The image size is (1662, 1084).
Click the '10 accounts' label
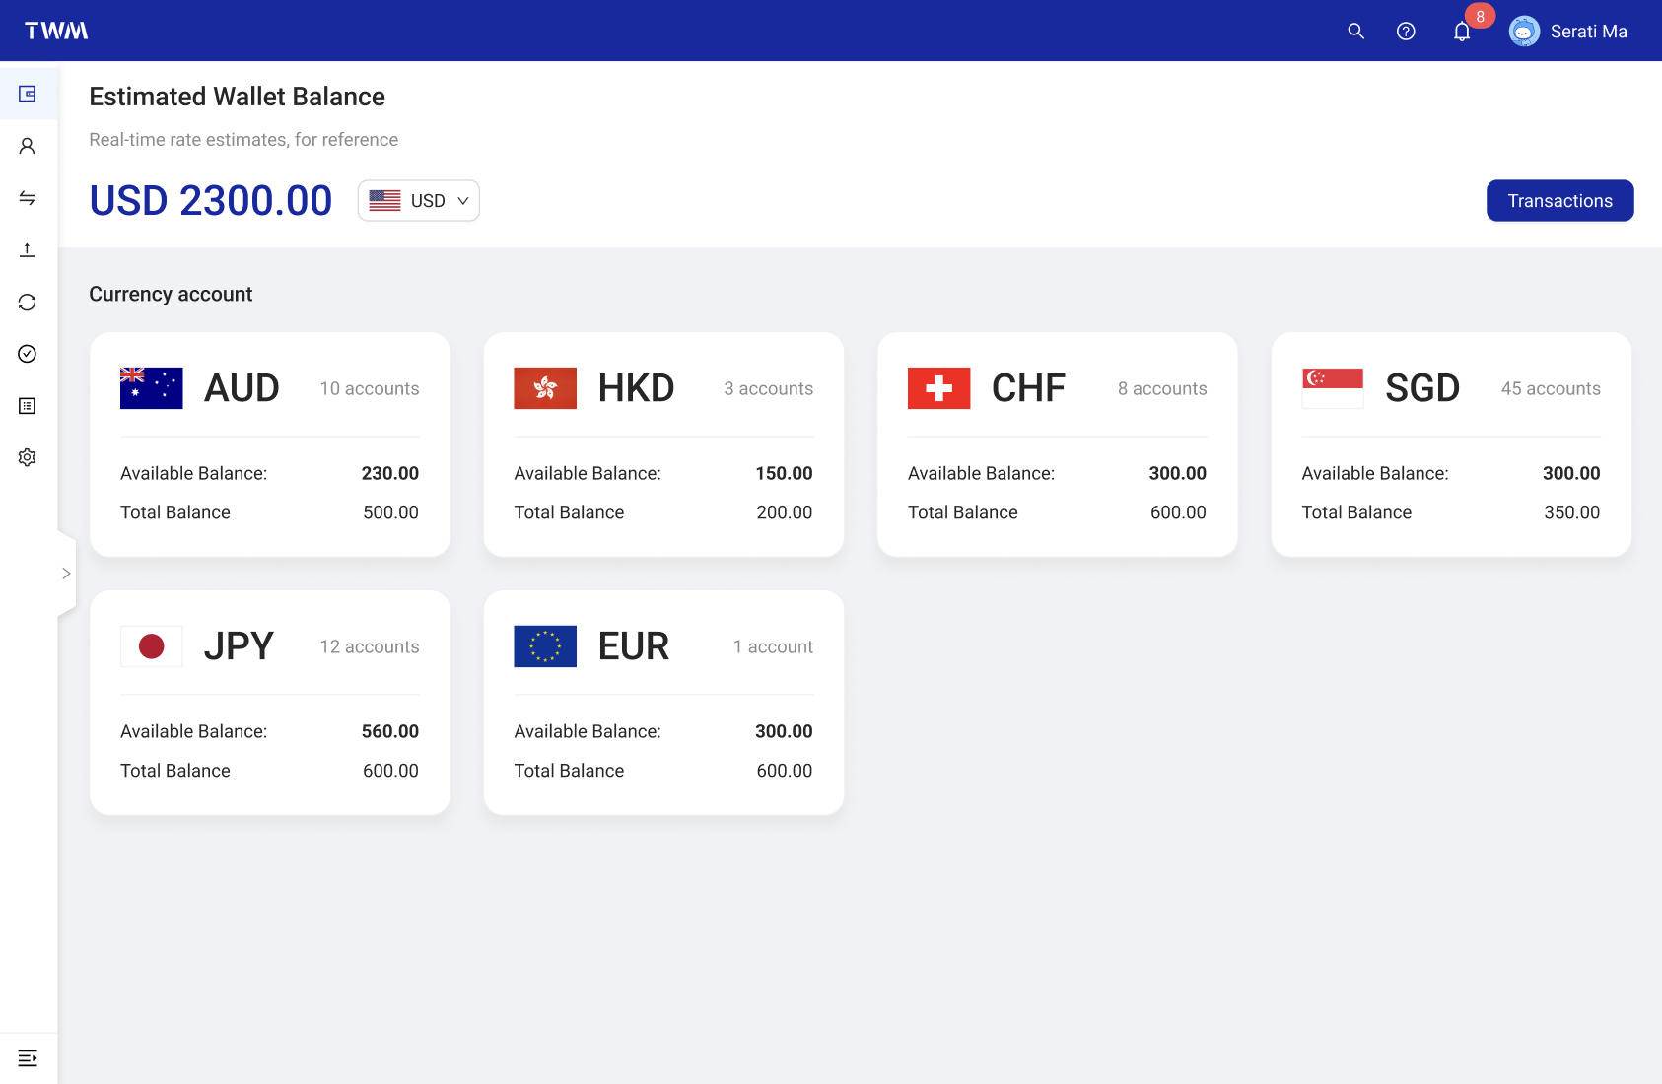pos(370,388)
